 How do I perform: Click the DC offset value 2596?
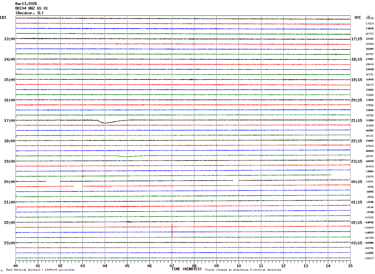pos(370,197)
